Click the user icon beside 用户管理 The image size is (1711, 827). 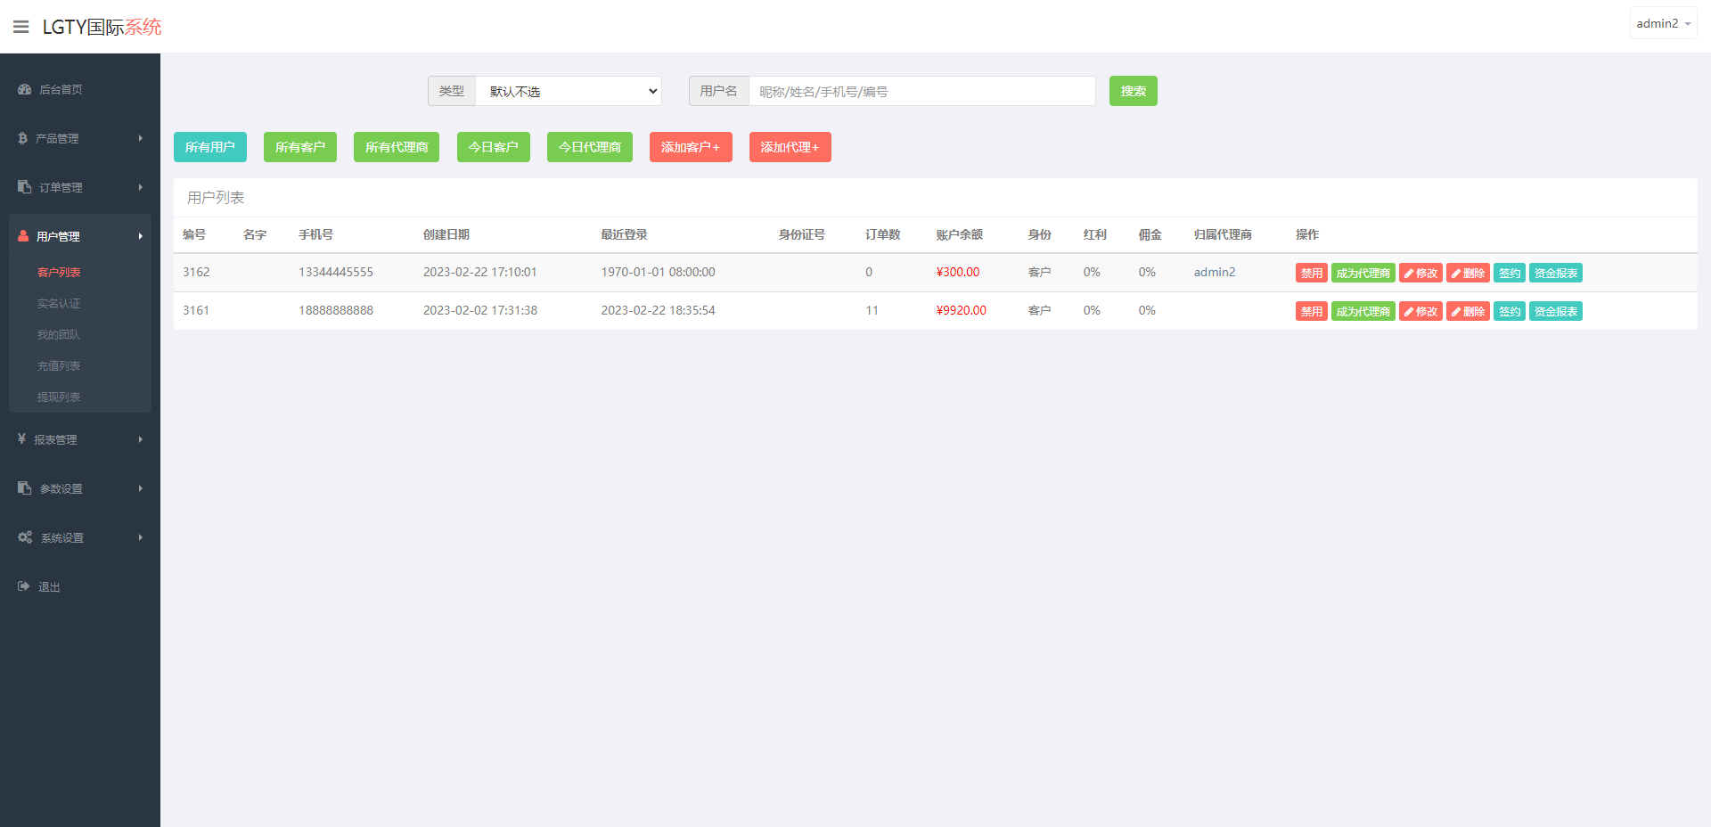tap(23, 236)
